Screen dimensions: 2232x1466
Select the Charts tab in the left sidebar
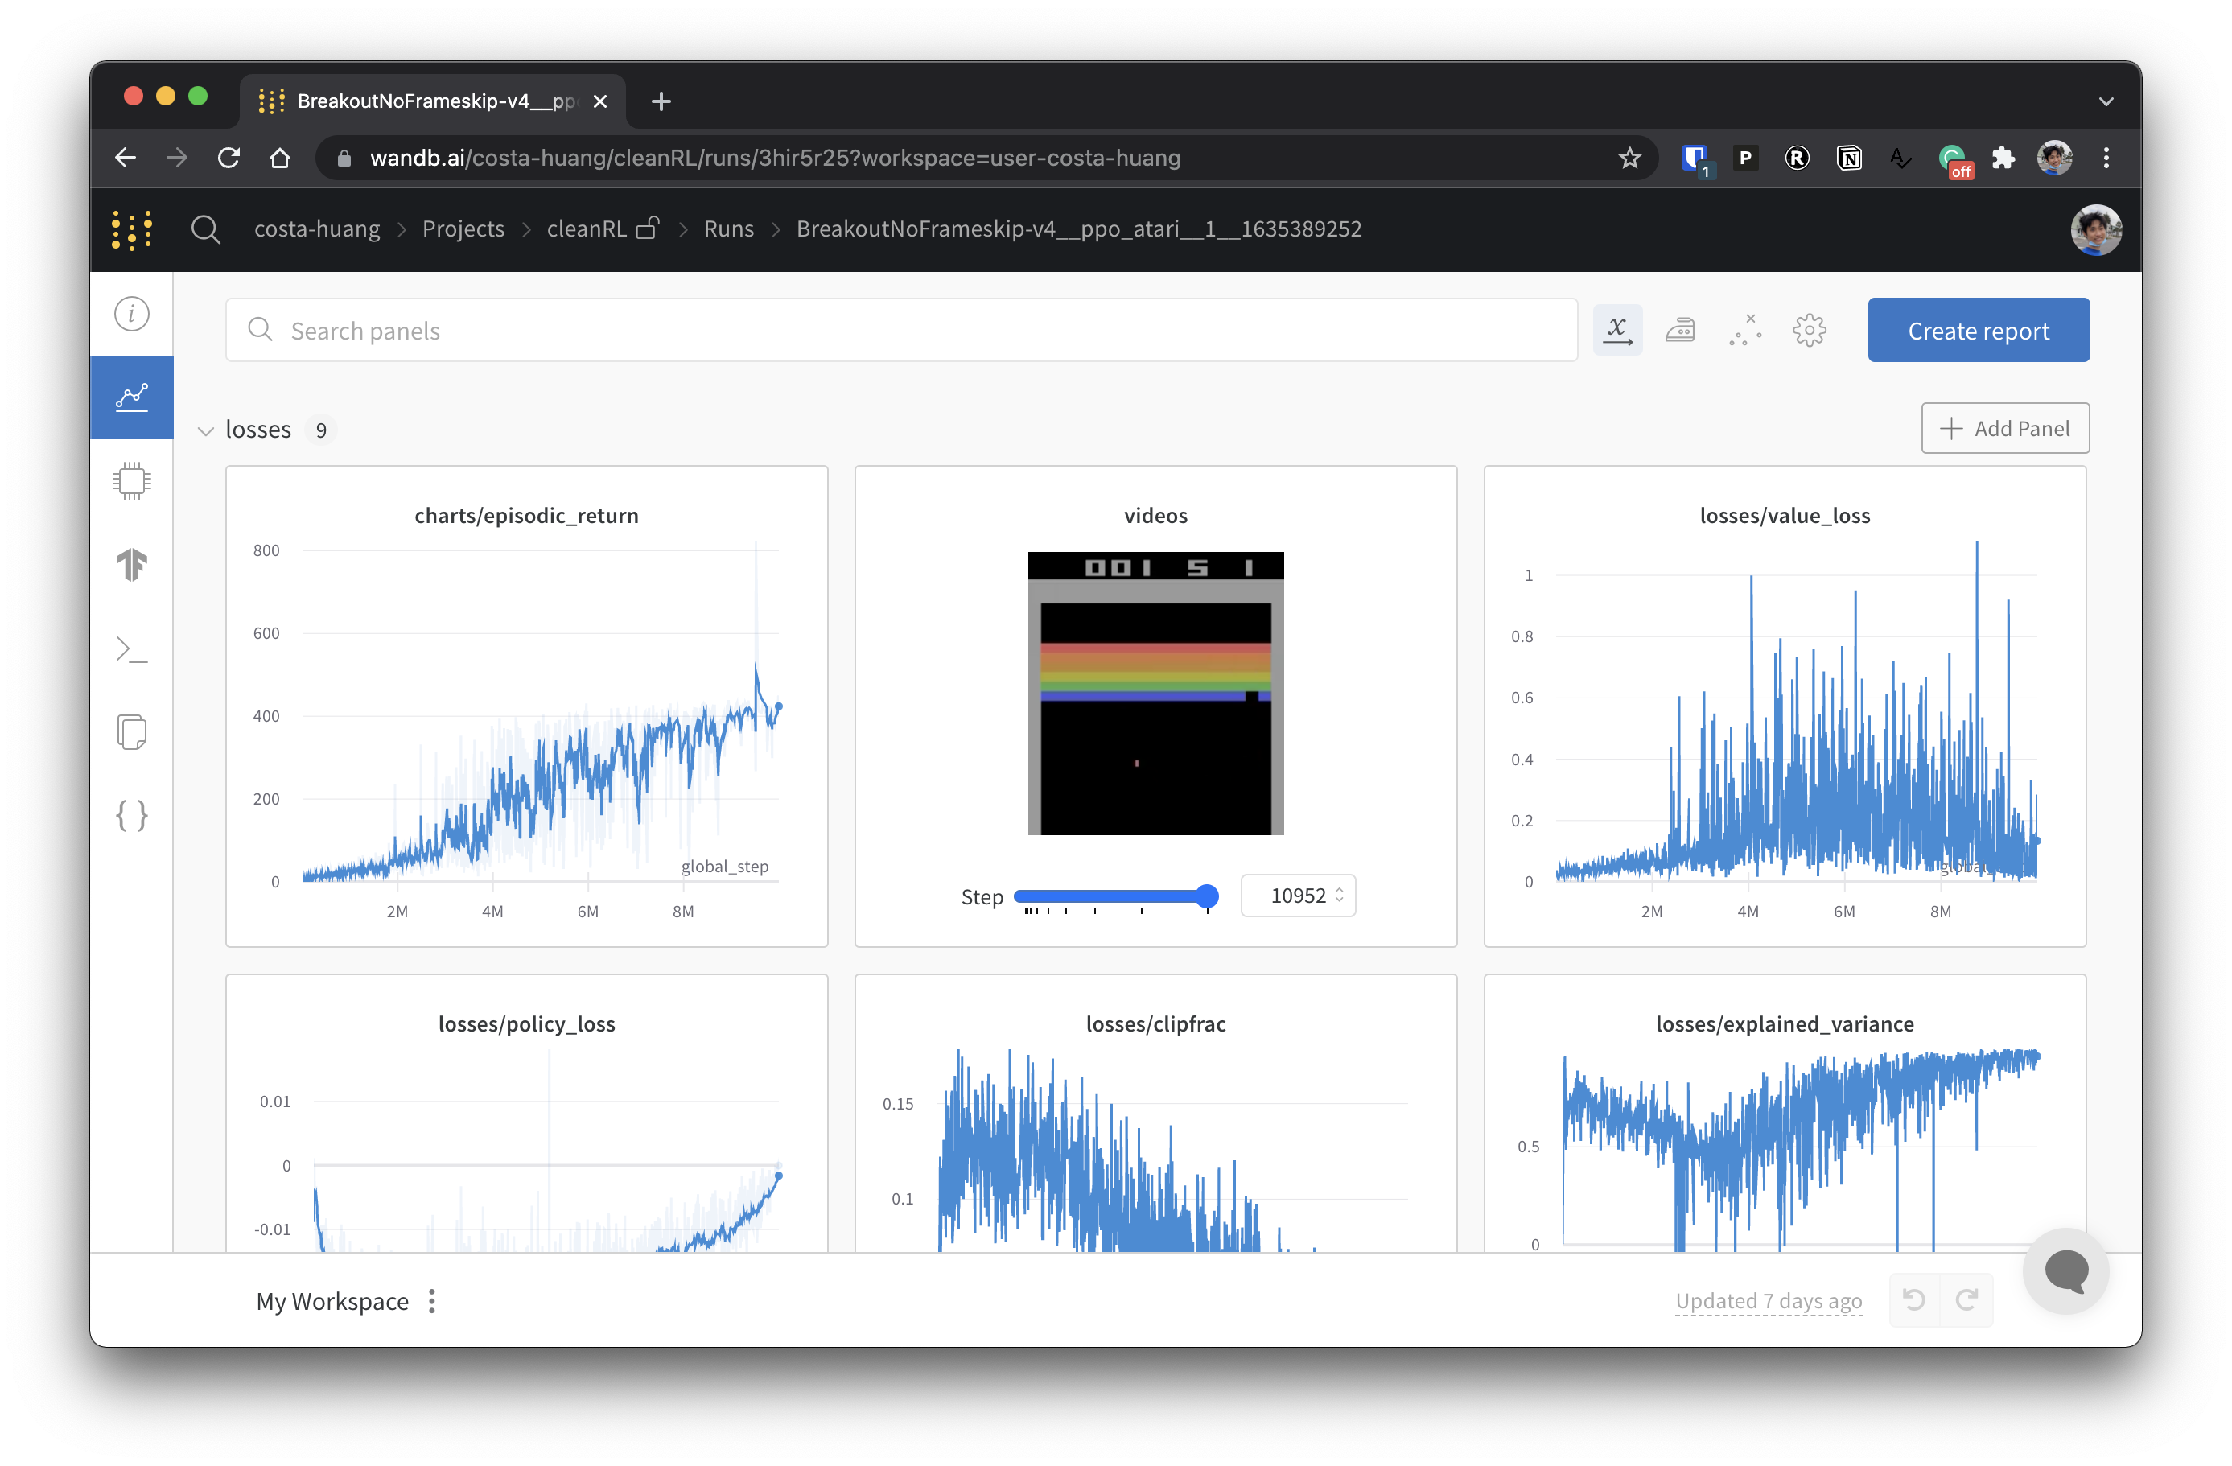tap(131, 397)
